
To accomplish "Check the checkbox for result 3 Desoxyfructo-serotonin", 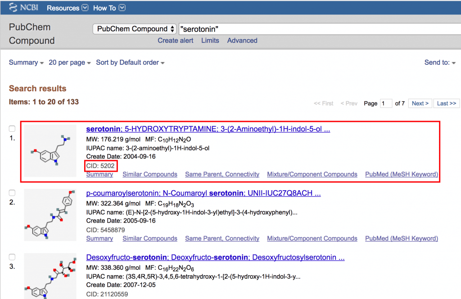I will (12, 257).
